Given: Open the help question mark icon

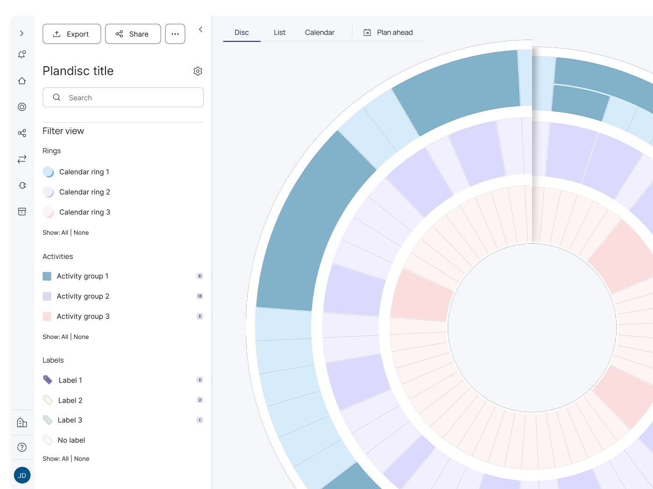Looking at the screenshot, I should point(22,447).
